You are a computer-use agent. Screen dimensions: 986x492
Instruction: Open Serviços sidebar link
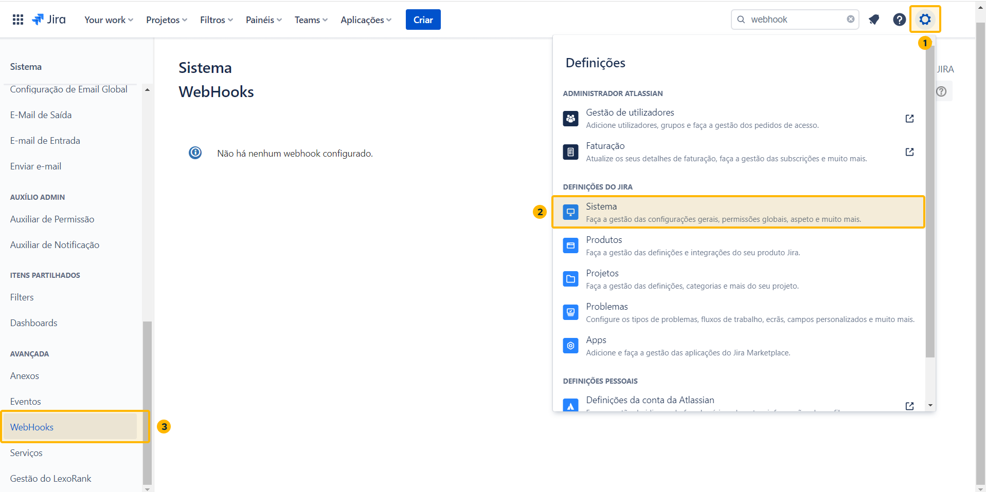27,453
